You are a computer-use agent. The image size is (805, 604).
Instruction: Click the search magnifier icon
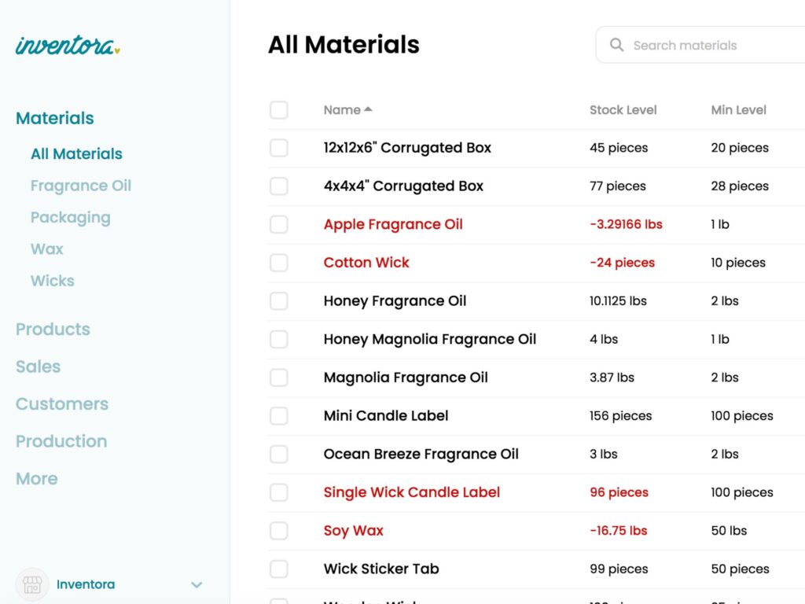coord(617,46)
